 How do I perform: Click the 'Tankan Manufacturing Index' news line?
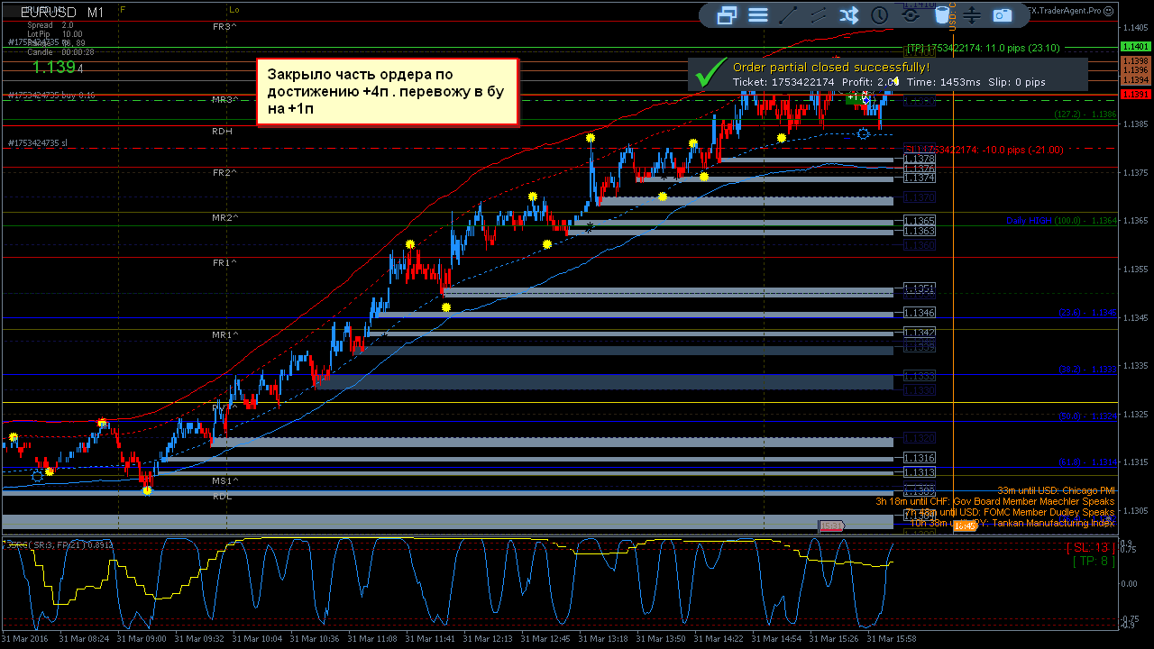click(1011, 523)
